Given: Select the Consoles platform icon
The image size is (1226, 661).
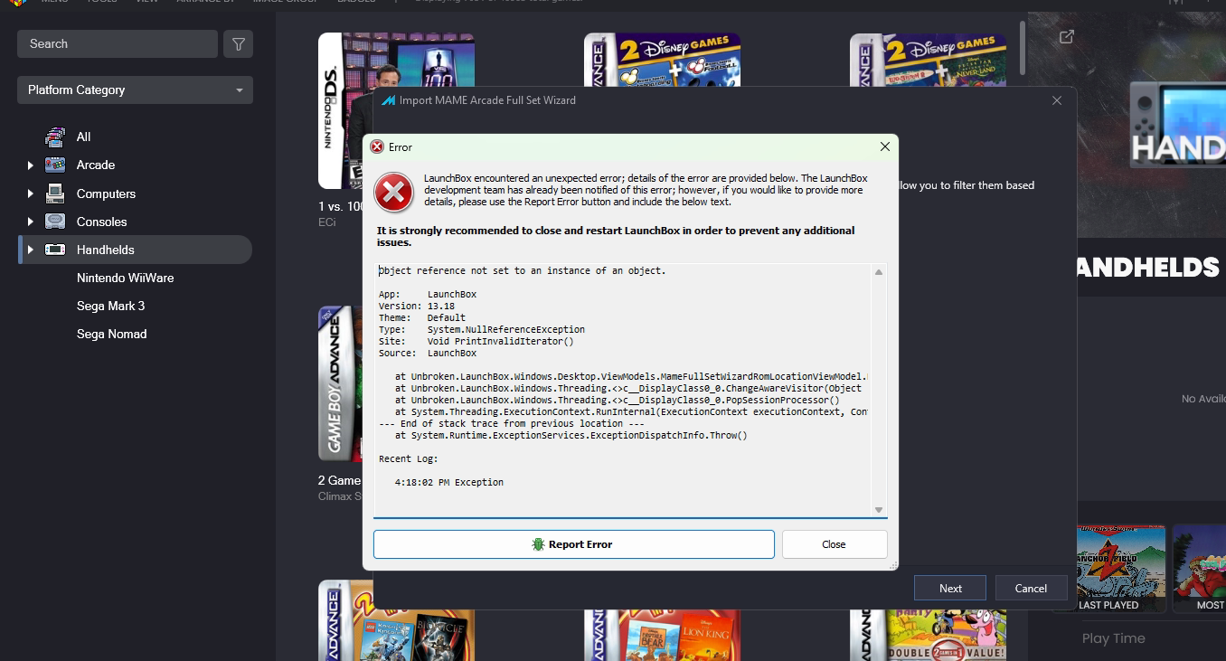Looking at the screenshot, I should click(55, 222).
